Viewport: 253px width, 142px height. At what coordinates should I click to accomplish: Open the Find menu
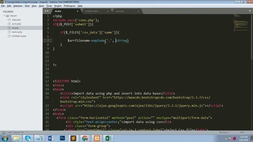[x=27, y=6]
